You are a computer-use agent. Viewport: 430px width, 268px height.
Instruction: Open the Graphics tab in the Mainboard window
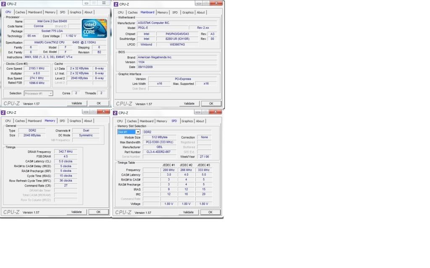[188, 13]
